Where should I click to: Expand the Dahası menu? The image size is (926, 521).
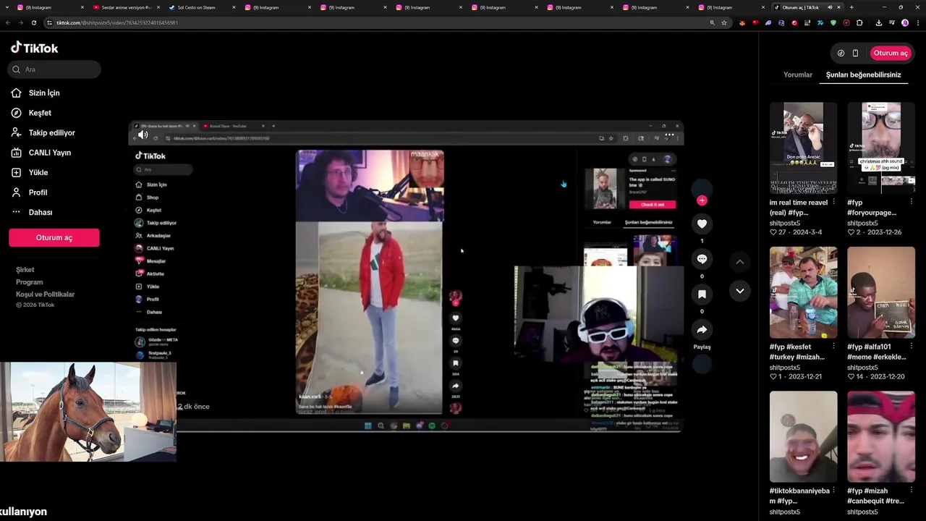[41, 212]
